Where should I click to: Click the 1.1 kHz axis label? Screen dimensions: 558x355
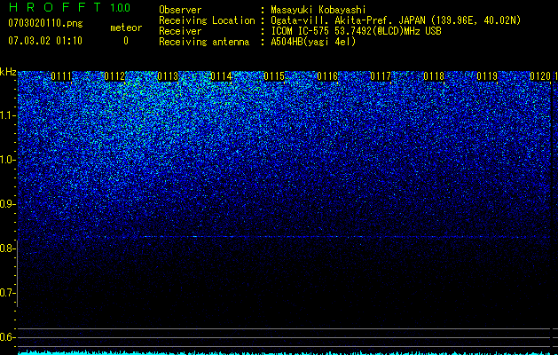7,115
